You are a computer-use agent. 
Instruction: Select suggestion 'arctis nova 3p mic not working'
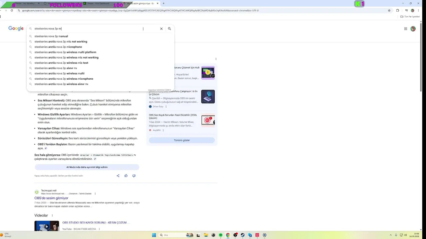pos(100,41)
